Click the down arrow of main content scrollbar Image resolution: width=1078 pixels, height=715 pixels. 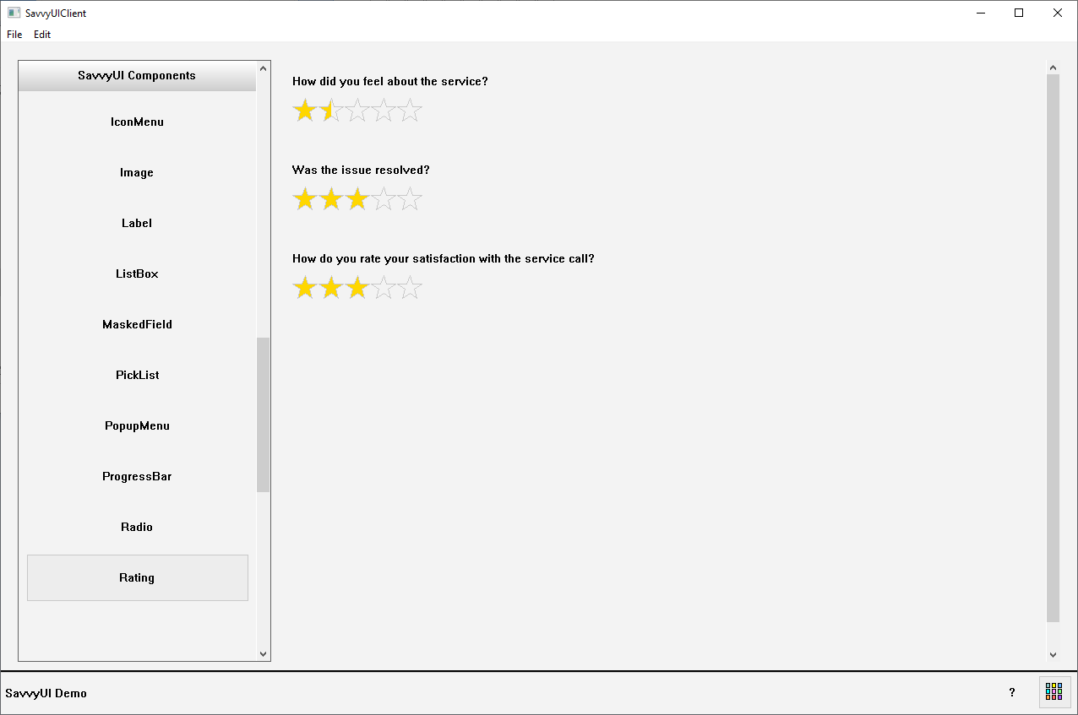(1053, 654)
